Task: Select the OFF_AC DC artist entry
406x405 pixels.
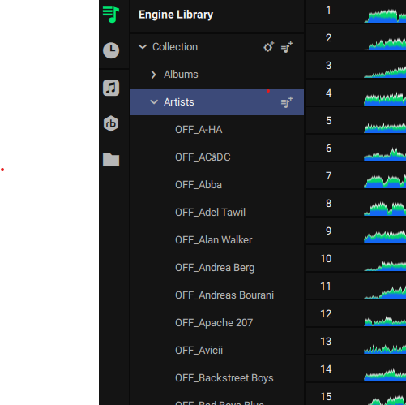Action: (x=203, y=157)
